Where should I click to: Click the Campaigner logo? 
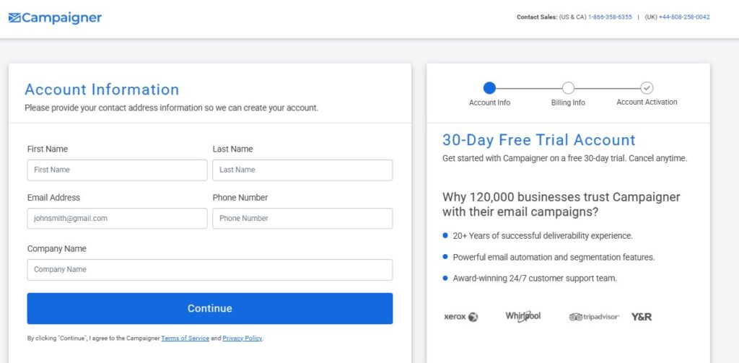point(55,18)
